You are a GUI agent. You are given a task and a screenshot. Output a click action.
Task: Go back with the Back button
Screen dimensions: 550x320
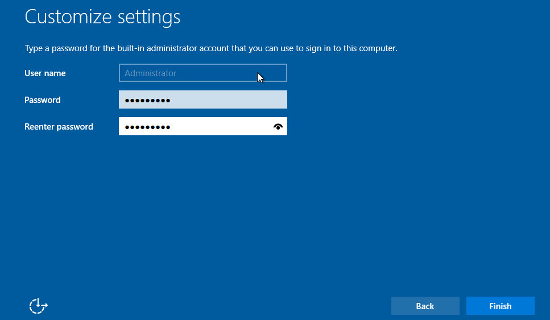[425, 306]
